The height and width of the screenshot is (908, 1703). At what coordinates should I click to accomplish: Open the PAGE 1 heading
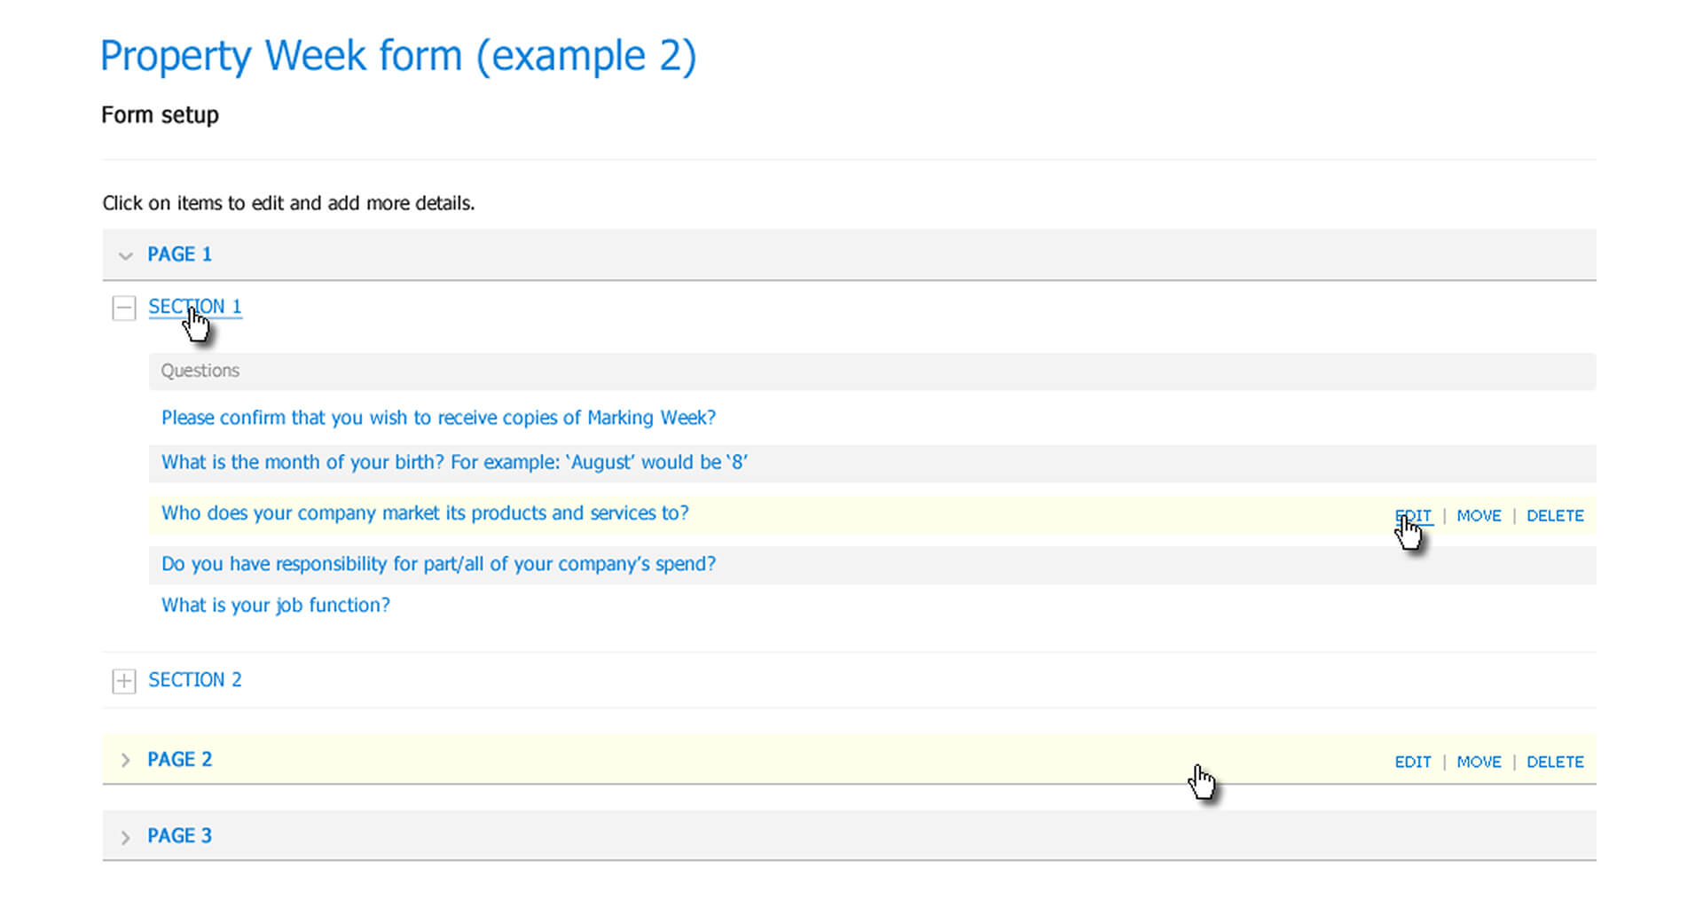(x=179, y=254)
